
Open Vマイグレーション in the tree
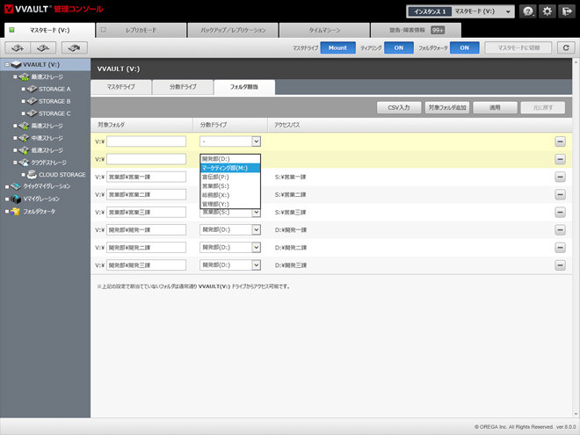click(41, 199)
